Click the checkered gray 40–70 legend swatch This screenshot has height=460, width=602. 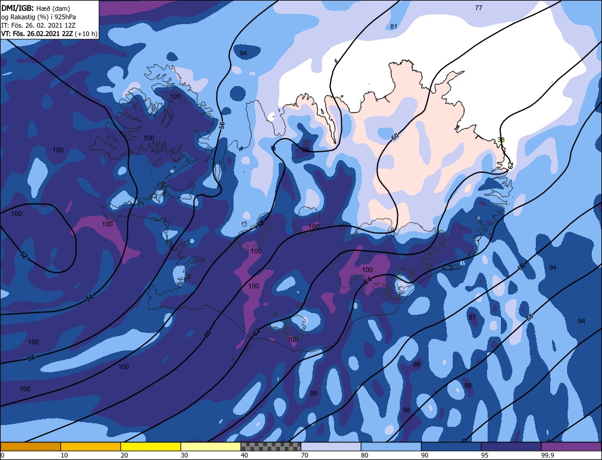tap(271, 447)
